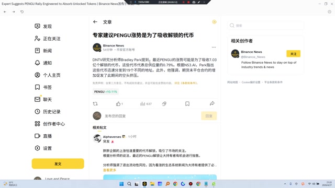Image resolution: width=335 pixels, height=188 pixels.
Task: Open the three-dots menu beside Binance News
Action: coord(214,47)
